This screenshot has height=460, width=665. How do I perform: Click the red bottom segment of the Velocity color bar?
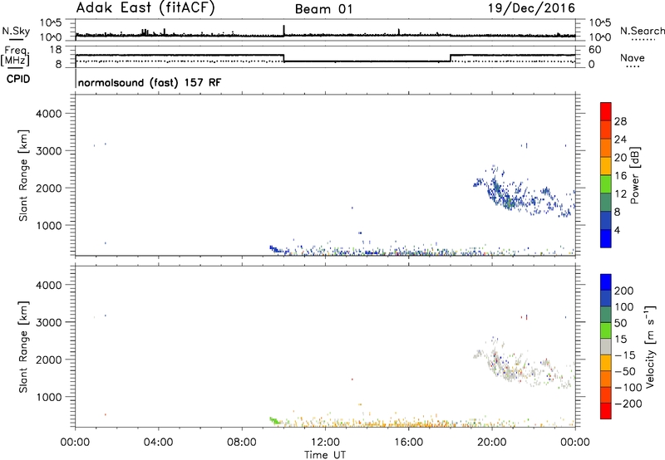pos(606,411)
